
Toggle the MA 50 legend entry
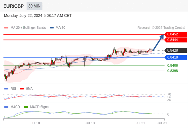click(57, 28)
